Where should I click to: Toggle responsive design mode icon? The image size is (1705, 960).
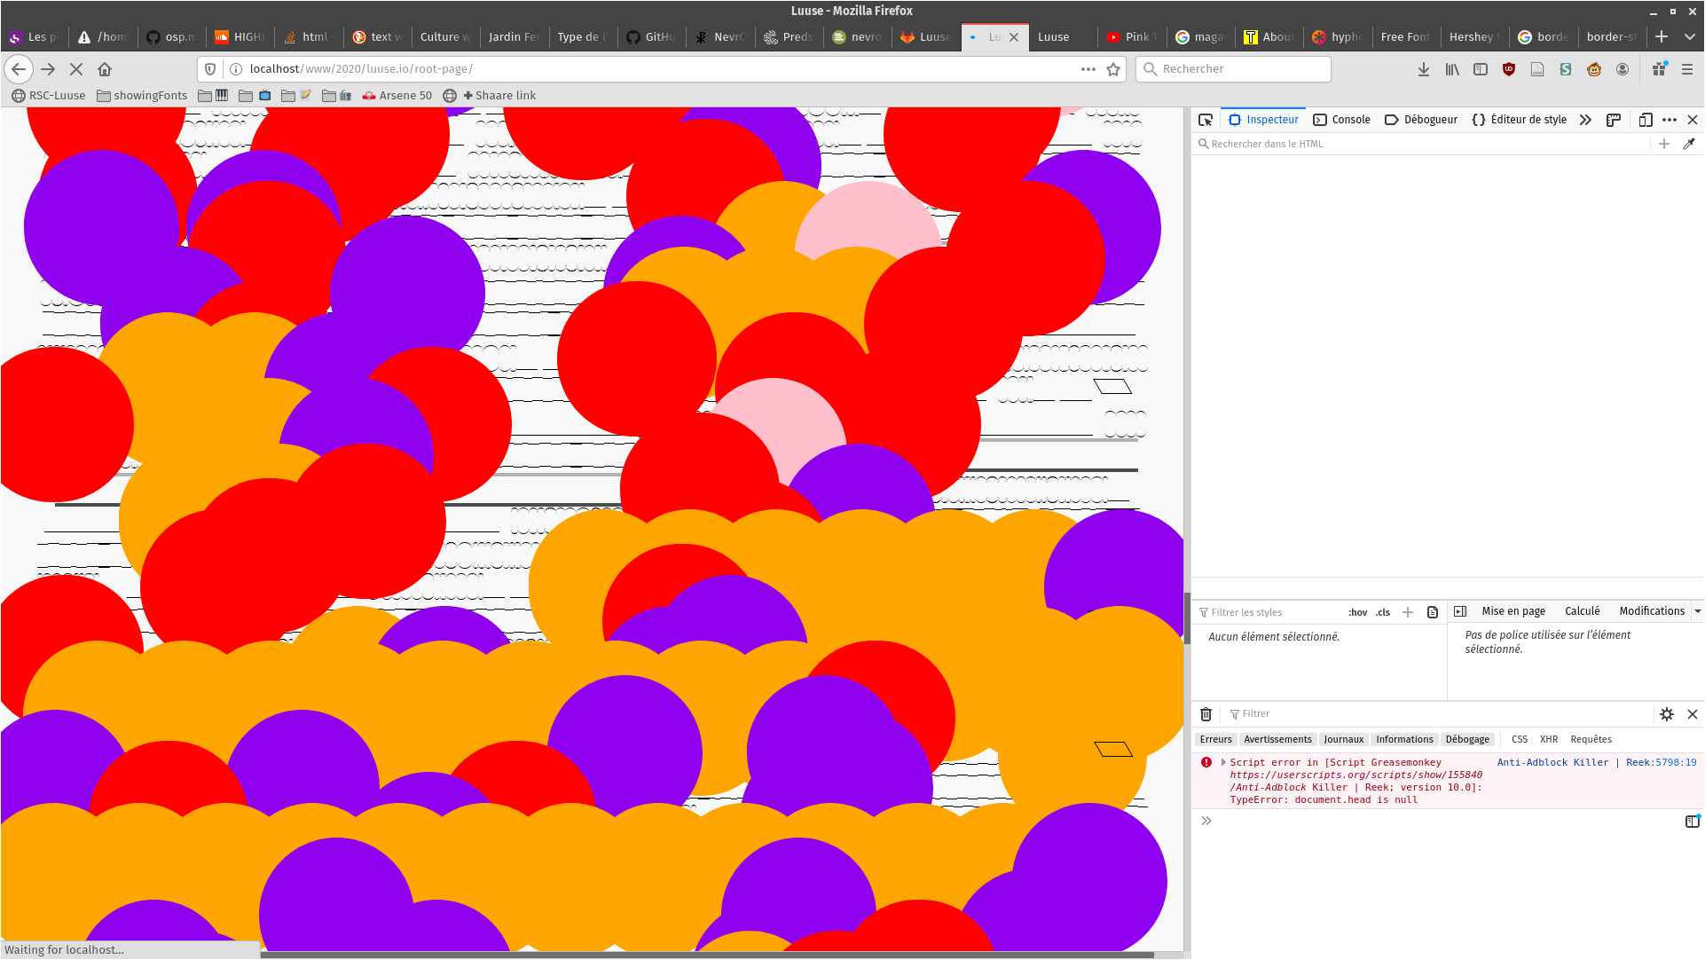1646,120
